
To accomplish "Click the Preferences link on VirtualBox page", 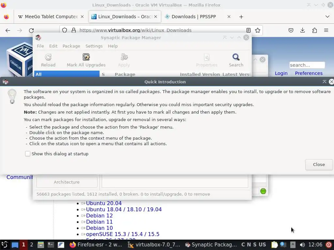I will pos(309,73).
